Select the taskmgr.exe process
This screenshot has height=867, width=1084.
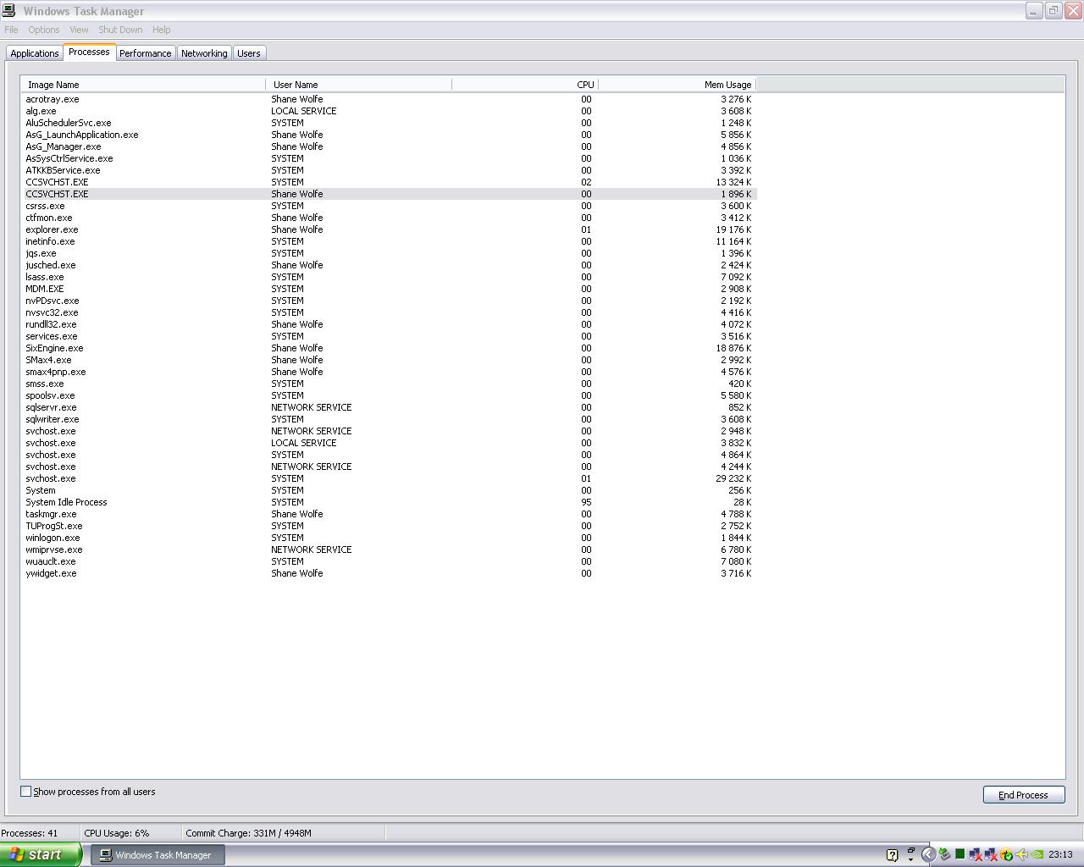click(389, 514)
